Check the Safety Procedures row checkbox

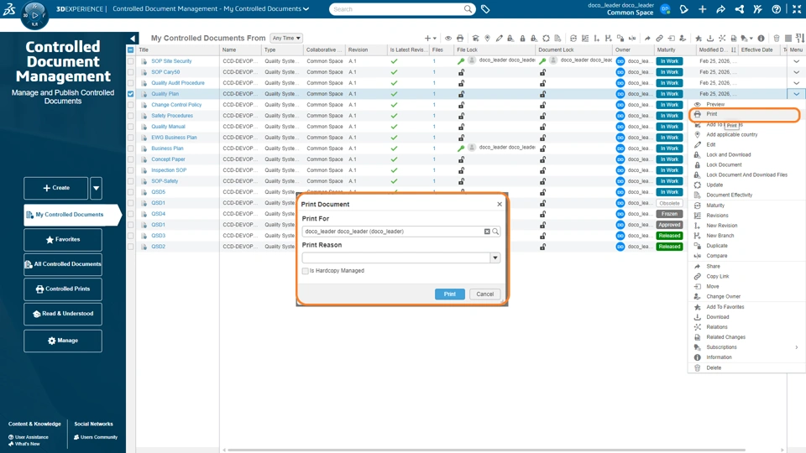(131, 116)
